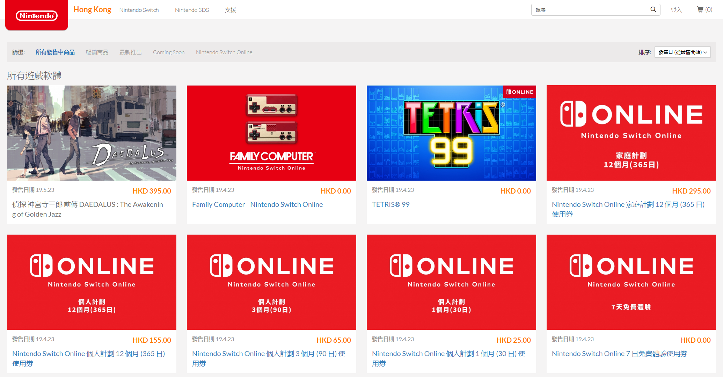Click the 個人計劃 1 個月 使用券 title
Viewport: 723px width, 377px height.
coord(448,358)
